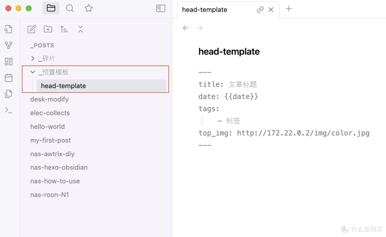Open the search panel

[70, 8]
